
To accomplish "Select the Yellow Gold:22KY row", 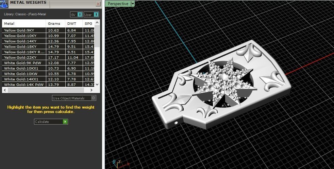I will [x=48, y=57].
